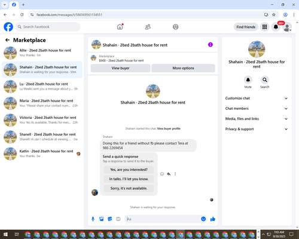Open the Friends icon in top navigation
The width and height of the screenshot is (299, 239).
[x=148, y=27]
